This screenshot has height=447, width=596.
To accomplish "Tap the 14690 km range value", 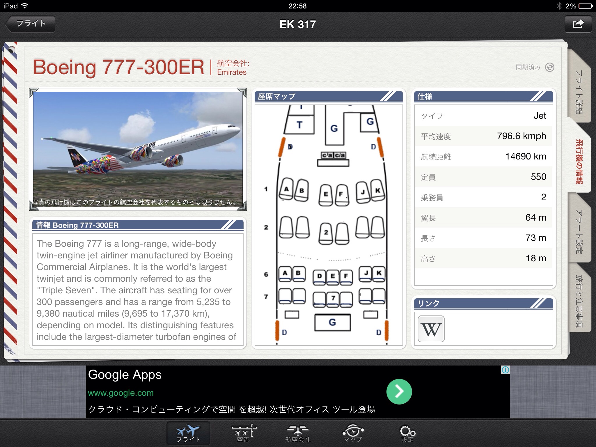I will pos(526,156).
